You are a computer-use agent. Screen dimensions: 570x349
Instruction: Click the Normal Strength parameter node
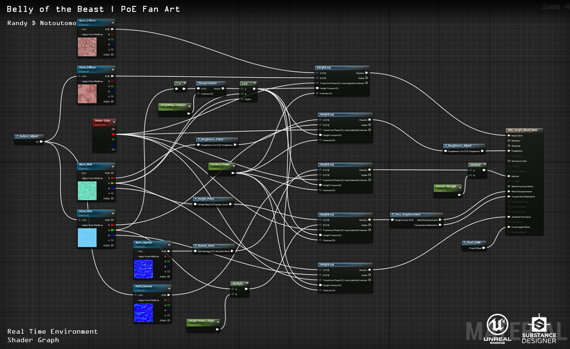click(448, 190)
